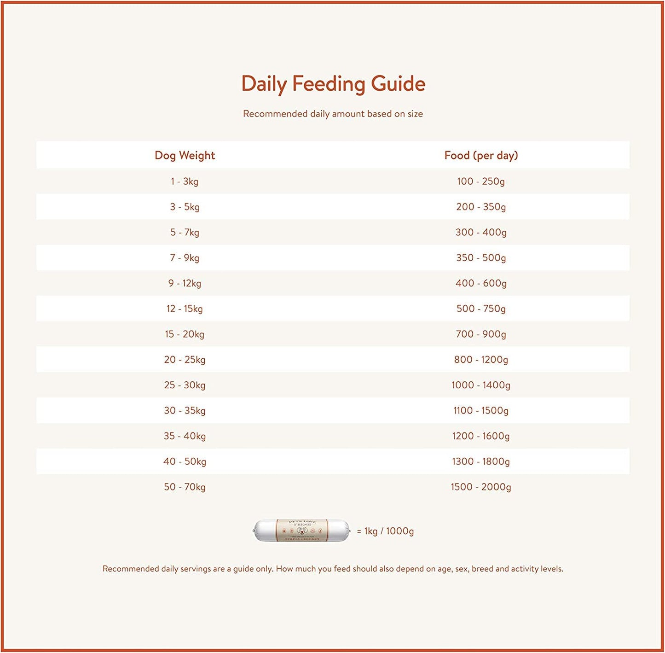Click the 700 - 900g food amount

pos(481,334)
